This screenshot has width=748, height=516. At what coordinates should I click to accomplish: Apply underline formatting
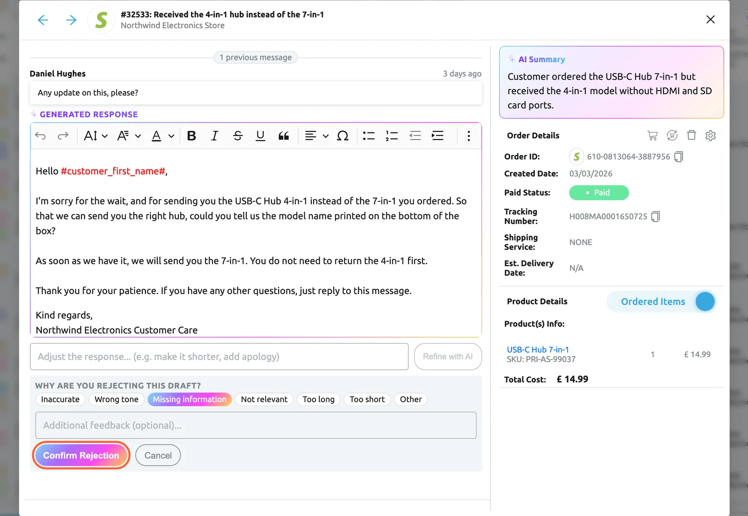tap(261, 136)
